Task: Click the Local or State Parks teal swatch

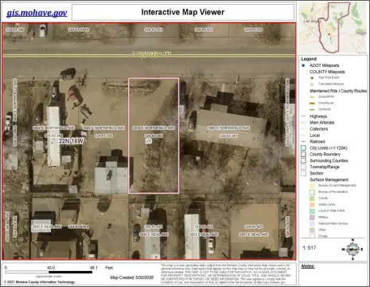Action: click(312, 211)
